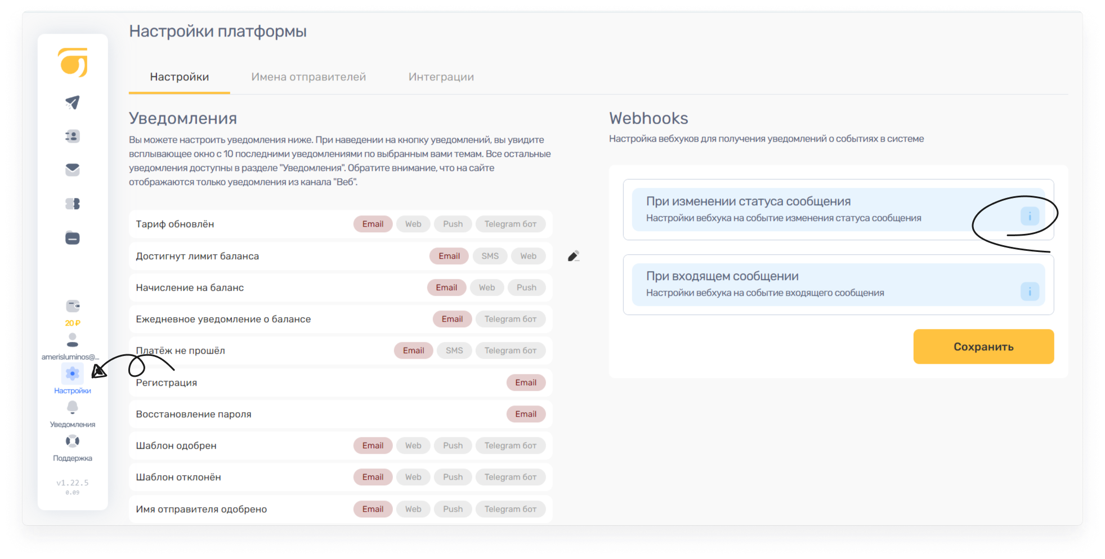
Task: Open the Настройки gear icon
Action: [x=73, y=373]
